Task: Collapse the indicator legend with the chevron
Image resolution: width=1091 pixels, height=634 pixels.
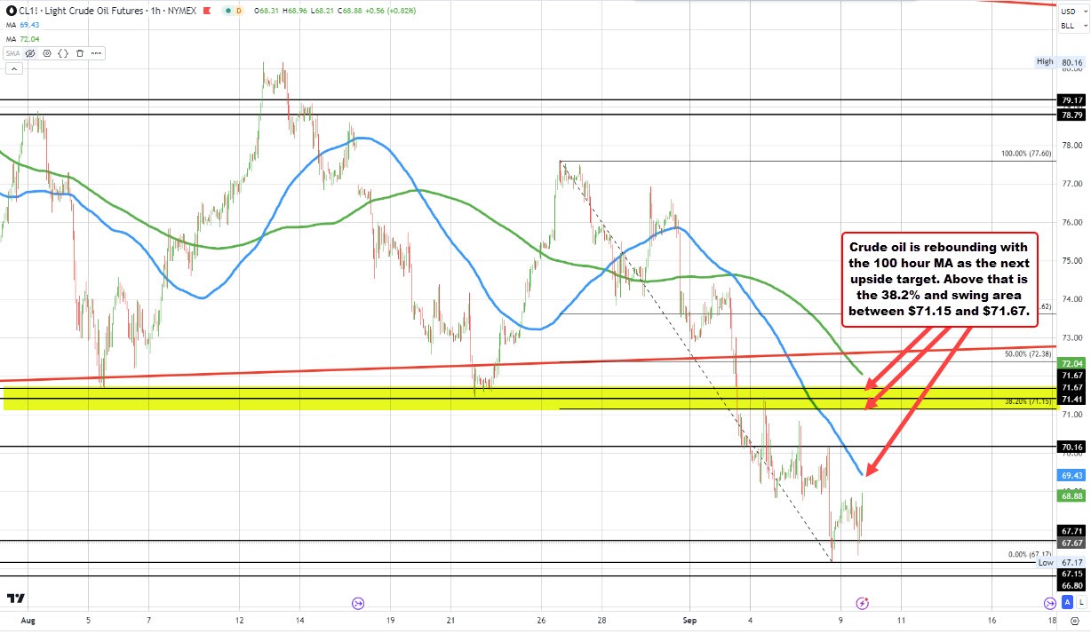Action: coord(14,68)
